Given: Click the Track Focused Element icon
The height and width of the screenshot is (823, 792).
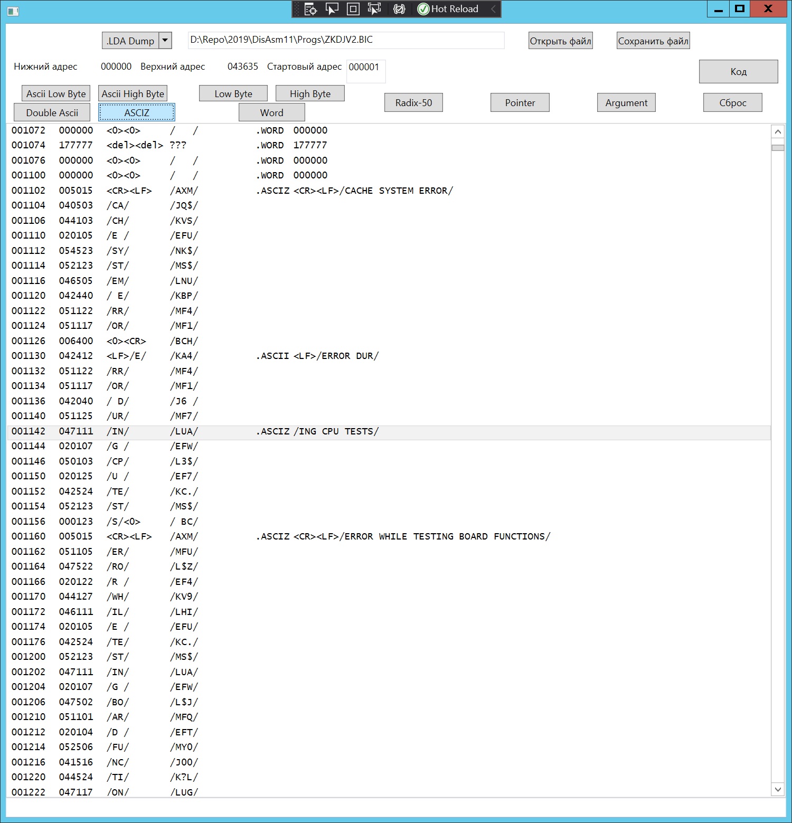Looking at the screenshot, I should tap(374, 9).
